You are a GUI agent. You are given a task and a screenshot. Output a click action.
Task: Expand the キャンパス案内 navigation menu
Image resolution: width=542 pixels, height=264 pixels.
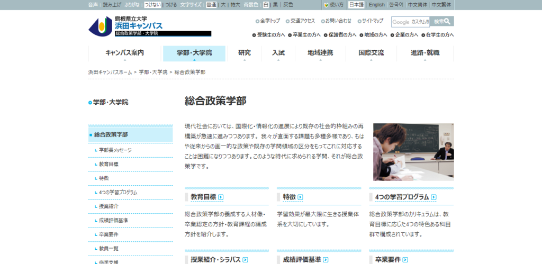click(x=124, y=53)
